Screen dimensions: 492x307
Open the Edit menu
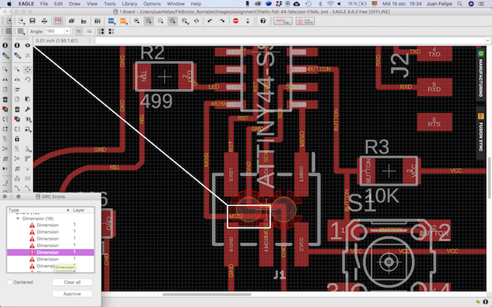pos(58,3)
